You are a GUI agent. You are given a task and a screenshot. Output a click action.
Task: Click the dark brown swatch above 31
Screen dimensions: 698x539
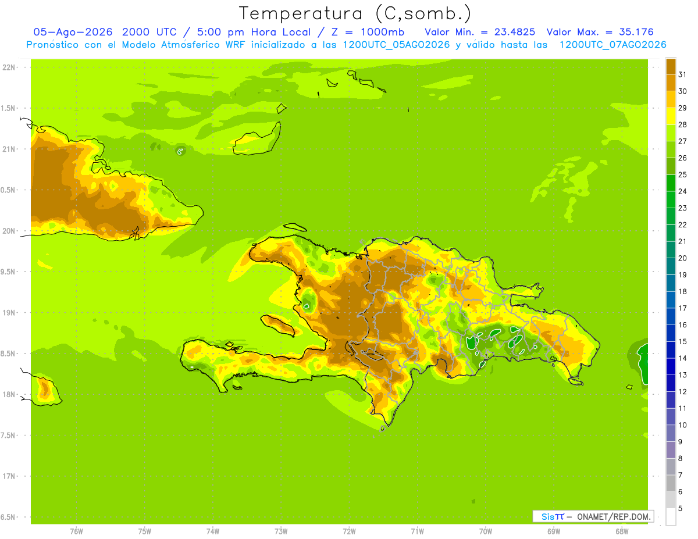[x=671, y=66]
